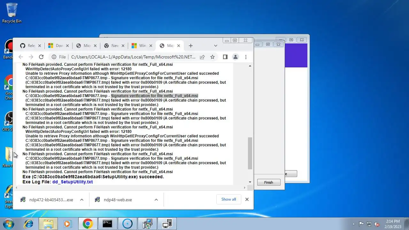409x230 pixels.
Task: Click highlighted 'Signature verification for file' text
Action: tap(154, 96)
